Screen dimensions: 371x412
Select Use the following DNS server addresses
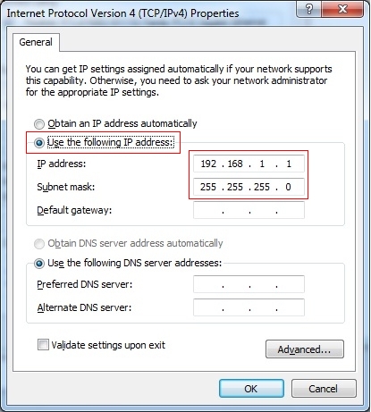click(39, 264)
